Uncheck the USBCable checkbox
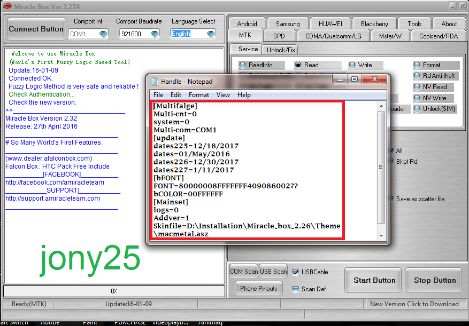 click(x=296, y=272)
